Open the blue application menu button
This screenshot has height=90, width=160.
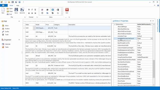pyautogui.click(x=4, y=5)
